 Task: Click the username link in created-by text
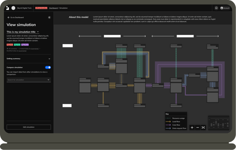click(35, 49)
